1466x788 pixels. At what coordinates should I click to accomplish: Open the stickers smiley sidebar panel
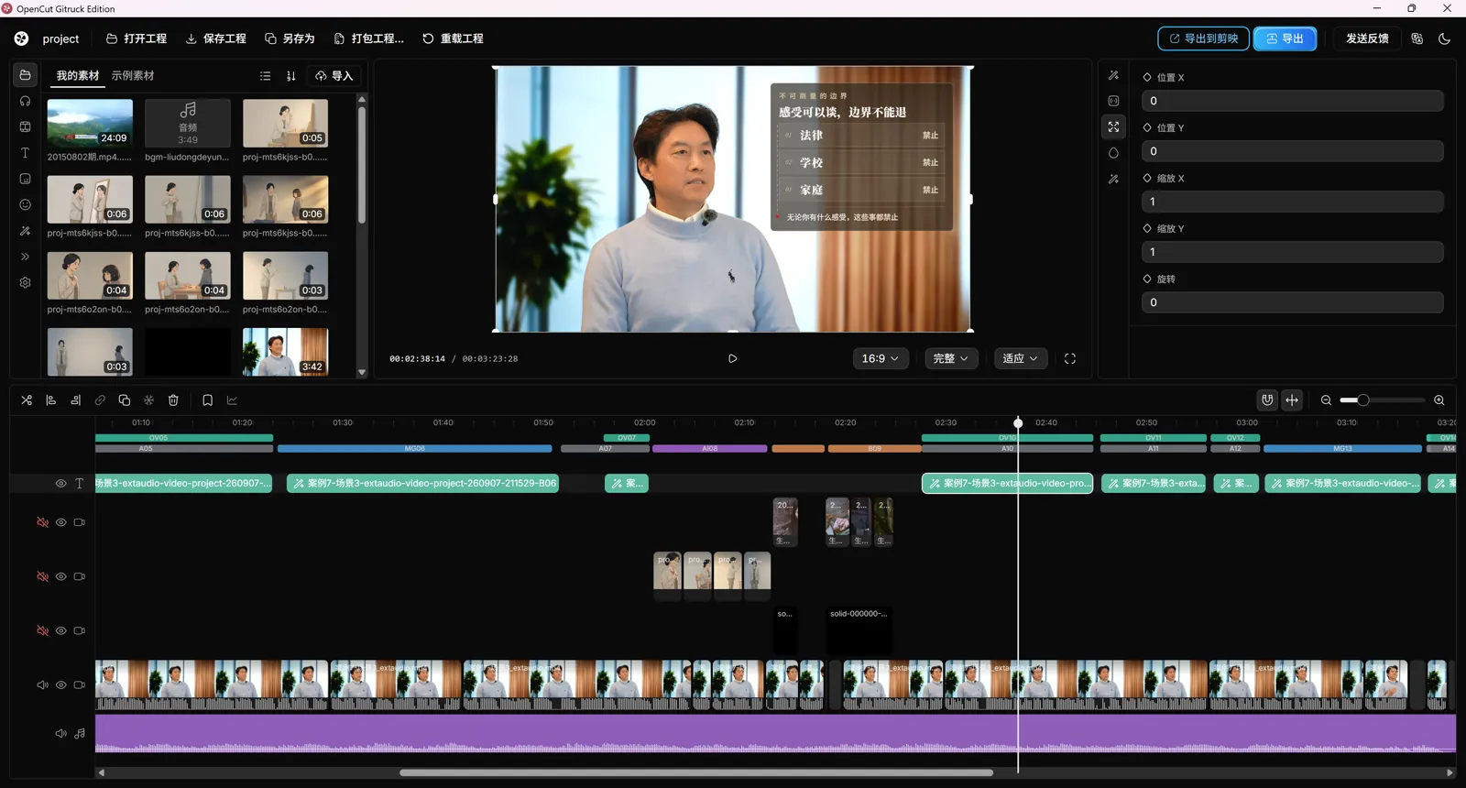(25, 205)
